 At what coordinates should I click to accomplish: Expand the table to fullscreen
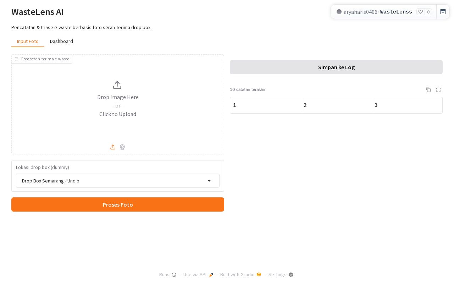click(438, 90)
